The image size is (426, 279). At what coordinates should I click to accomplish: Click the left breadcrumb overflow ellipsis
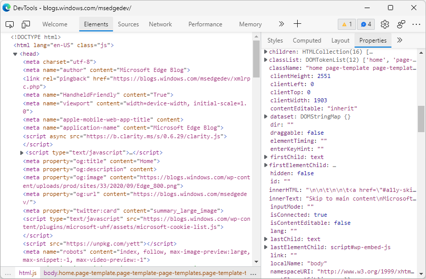[x=8, y=273]
